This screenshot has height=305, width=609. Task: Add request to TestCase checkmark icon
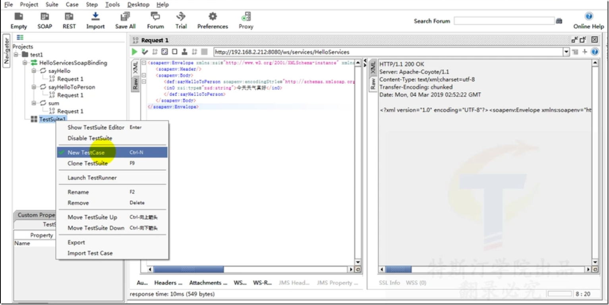point(145,52)
